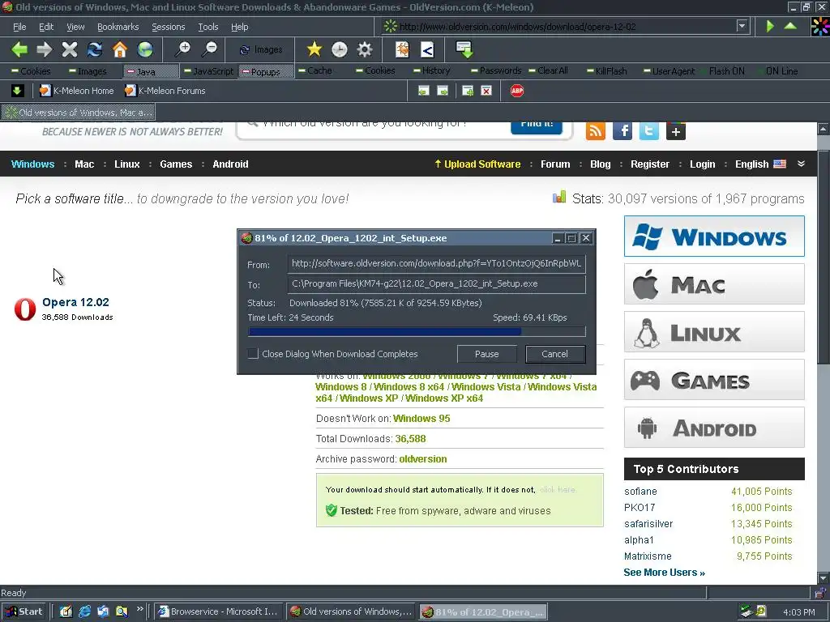The width and height of the screenshot is (830, 622).
Task: Click the download progress bar
Action: 417,331
